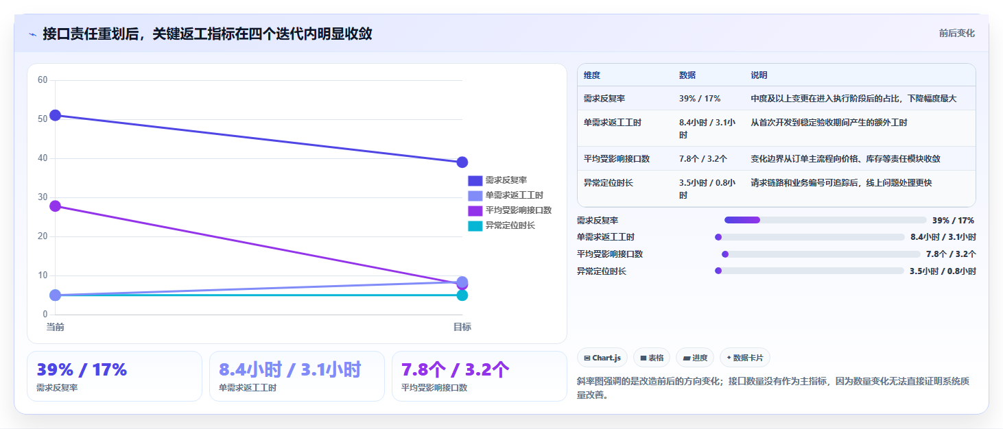
Task: Click the 异常定位时长 legend label
Action: point(510,225)
